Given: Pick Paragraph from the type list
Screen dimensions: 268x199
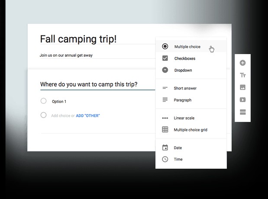Looking at the screenshot, I should click(x=182, y=100).
